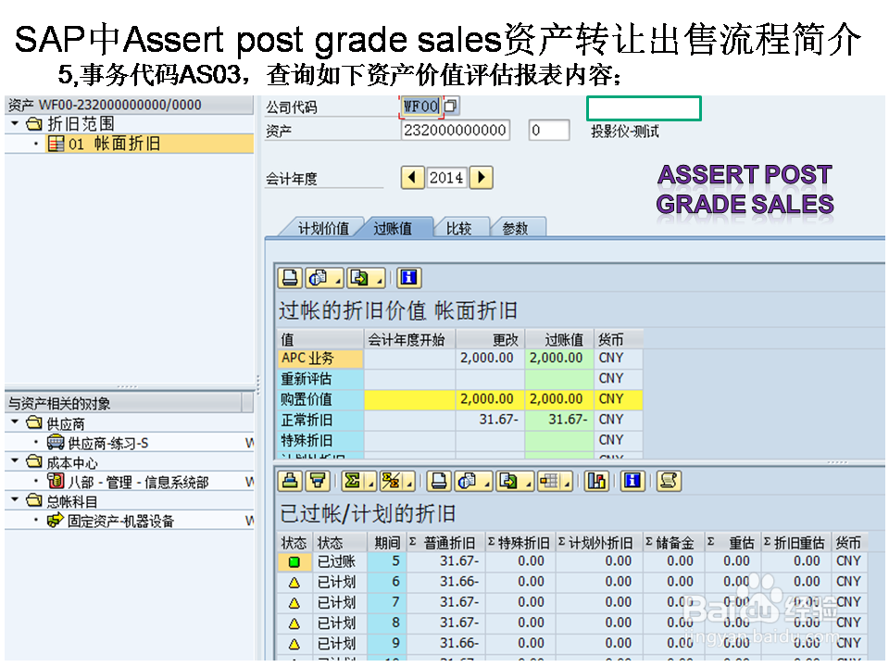Click the 折旧重估 column header

[x=795, y=543]
